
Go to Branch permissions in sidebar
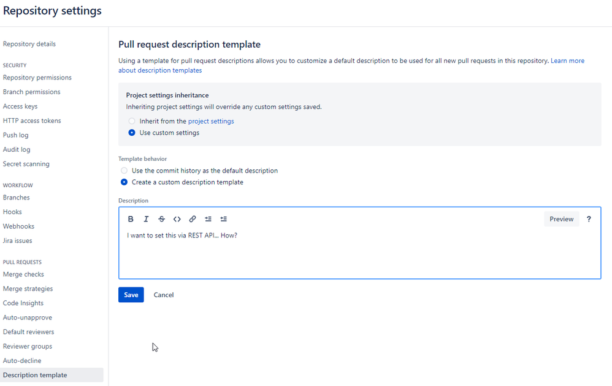pyautogui.click(x=32, y=92)
